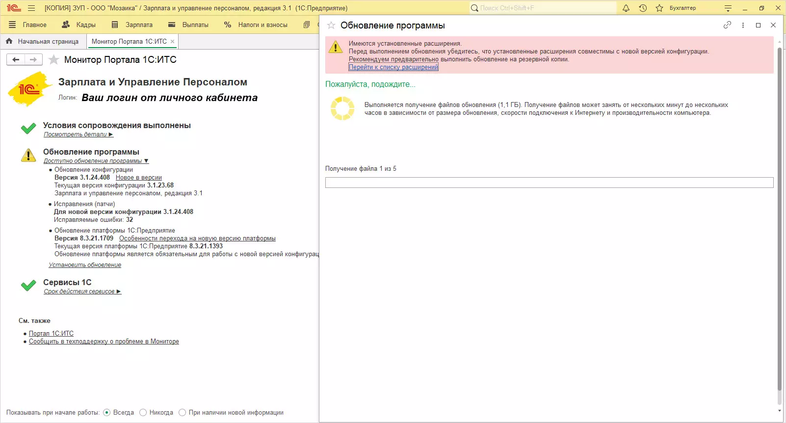Open history clock icon
Screen dimensions: 786x423
[x=643, y=8]
